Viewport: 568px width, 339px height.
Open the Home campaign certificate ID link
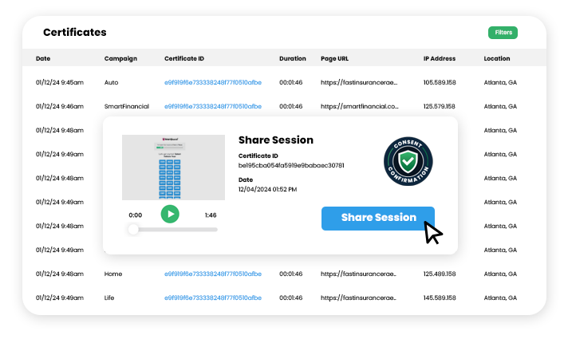click(213, 274)
